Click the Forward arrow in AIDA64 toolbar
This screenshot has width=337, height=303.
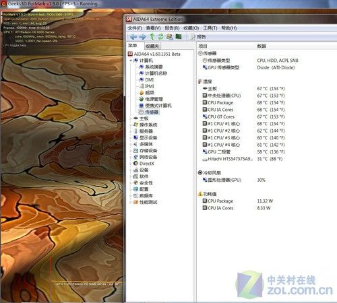[142, 36]
